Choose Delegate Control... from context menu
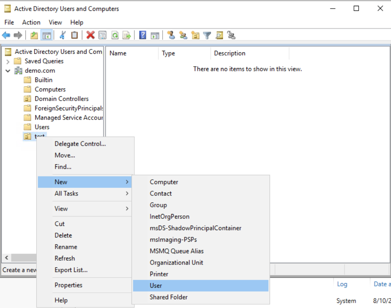Image resolution: width=391 pixels, height=308 pixels. [85, 144]
